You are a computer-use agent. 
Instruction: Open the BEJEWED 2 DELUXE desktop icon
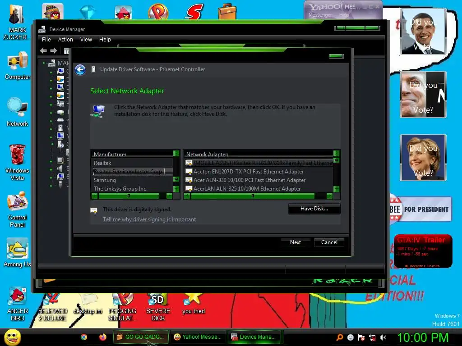click(x=52, y=307)
